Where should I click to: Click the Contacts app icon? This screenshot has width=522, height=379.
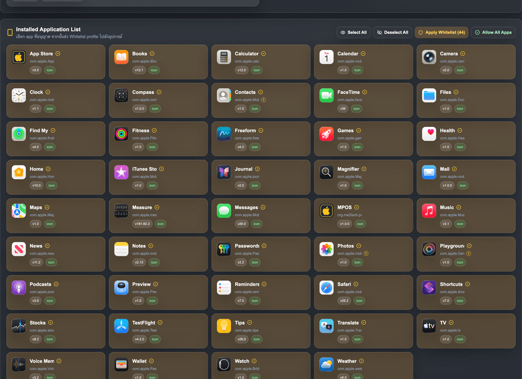(224, 95)
